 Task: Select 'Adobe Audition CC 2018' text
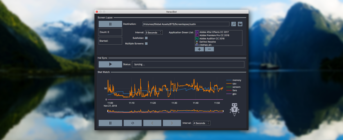pyautogui.click(x=212, y=39)
